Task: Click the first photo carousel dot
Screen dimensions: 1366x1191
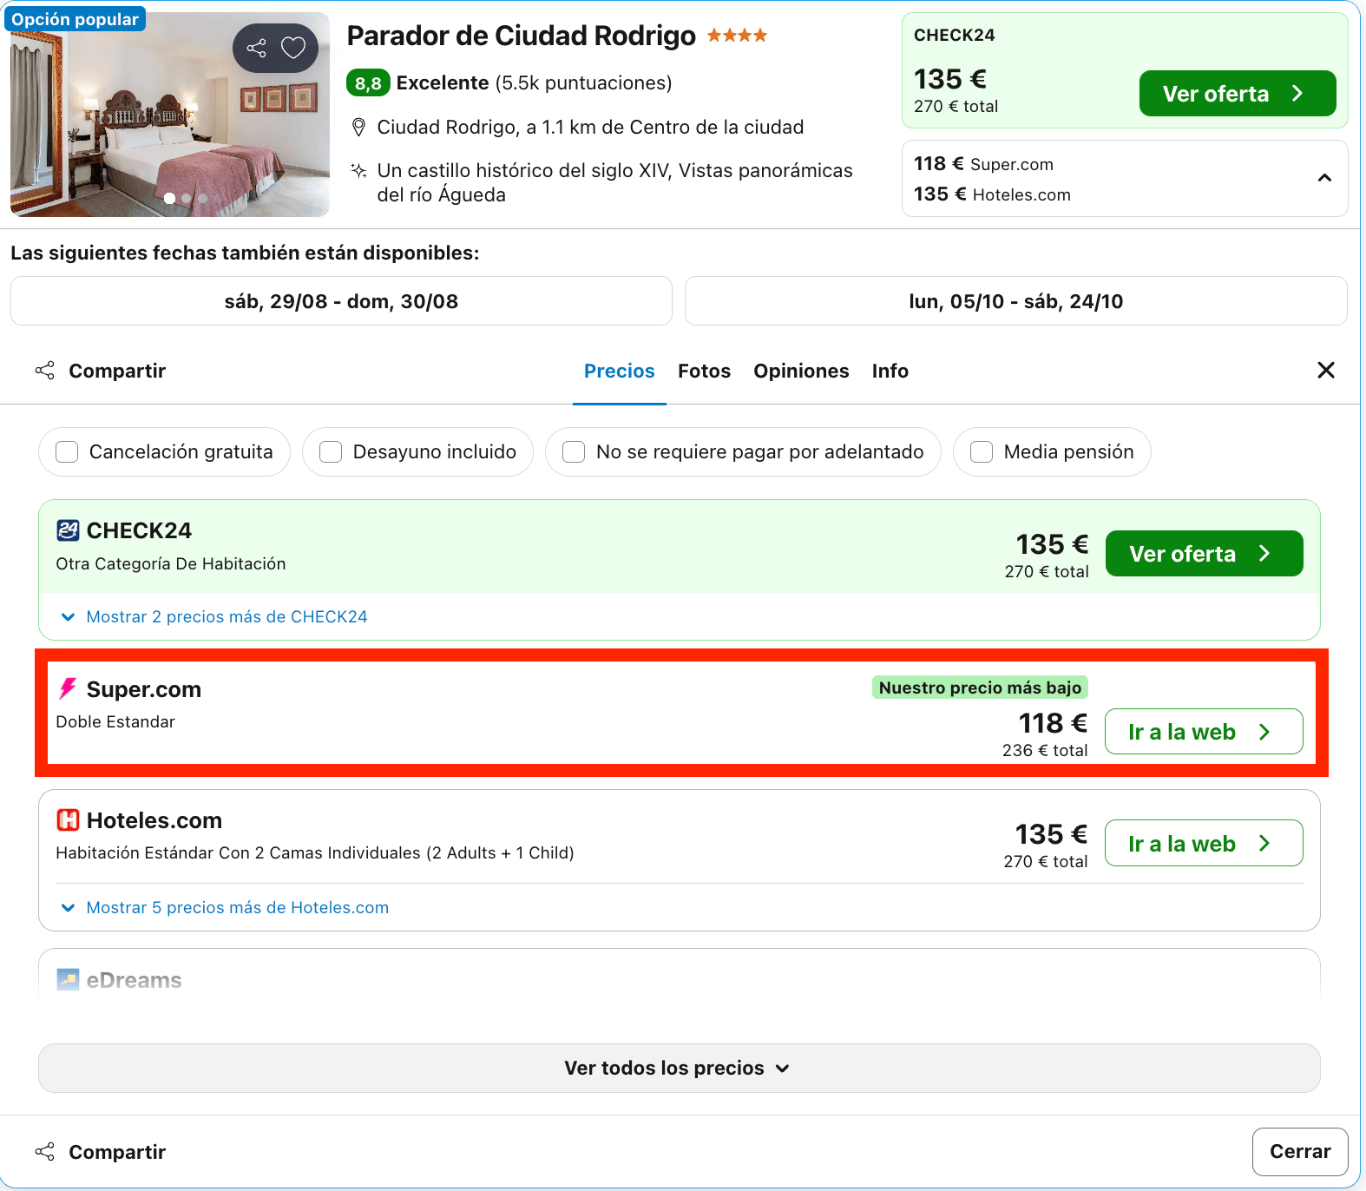Action: coord(169,199)
